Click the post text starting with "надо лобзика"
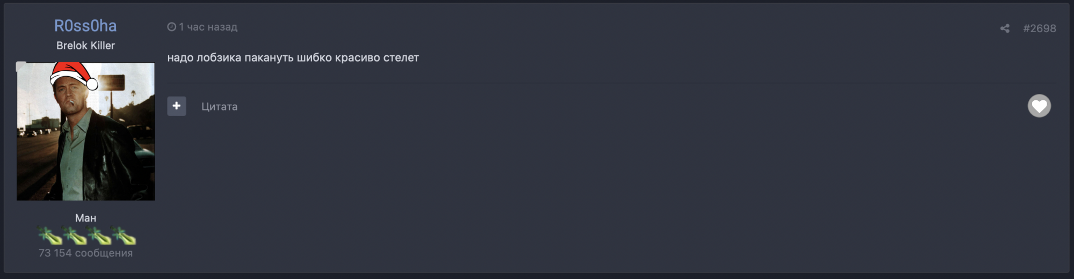The image size is (1074, 279). (293, 57)
